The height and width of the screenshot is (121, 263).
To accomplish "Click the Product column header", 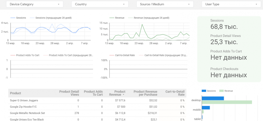I will 15,93.
